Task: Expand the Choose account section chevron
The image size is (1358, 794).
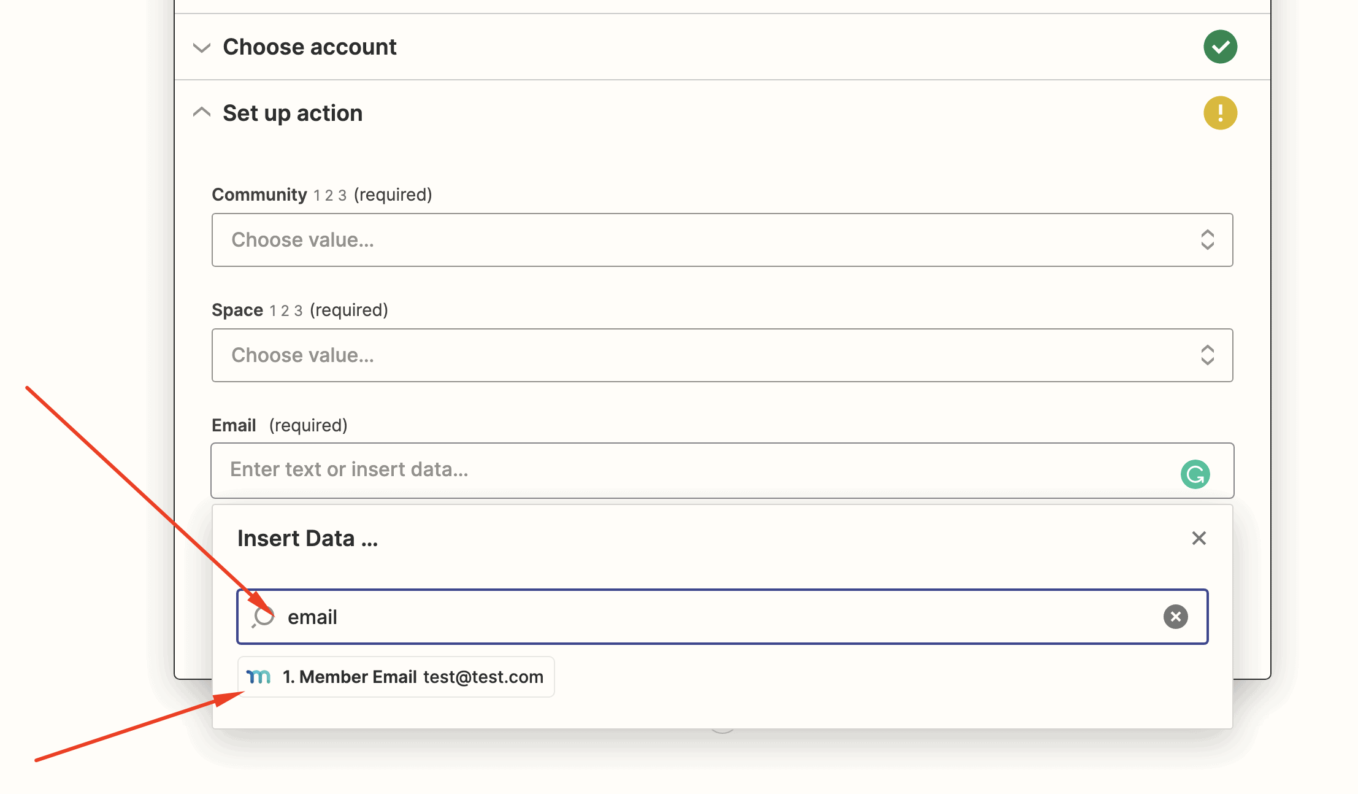Action: coord(202,47)
